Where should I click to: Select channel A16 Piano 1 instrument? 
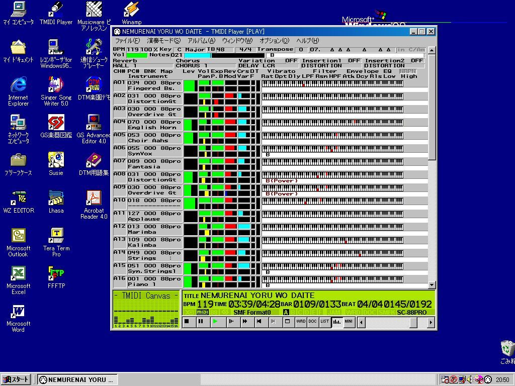[154, 281]
